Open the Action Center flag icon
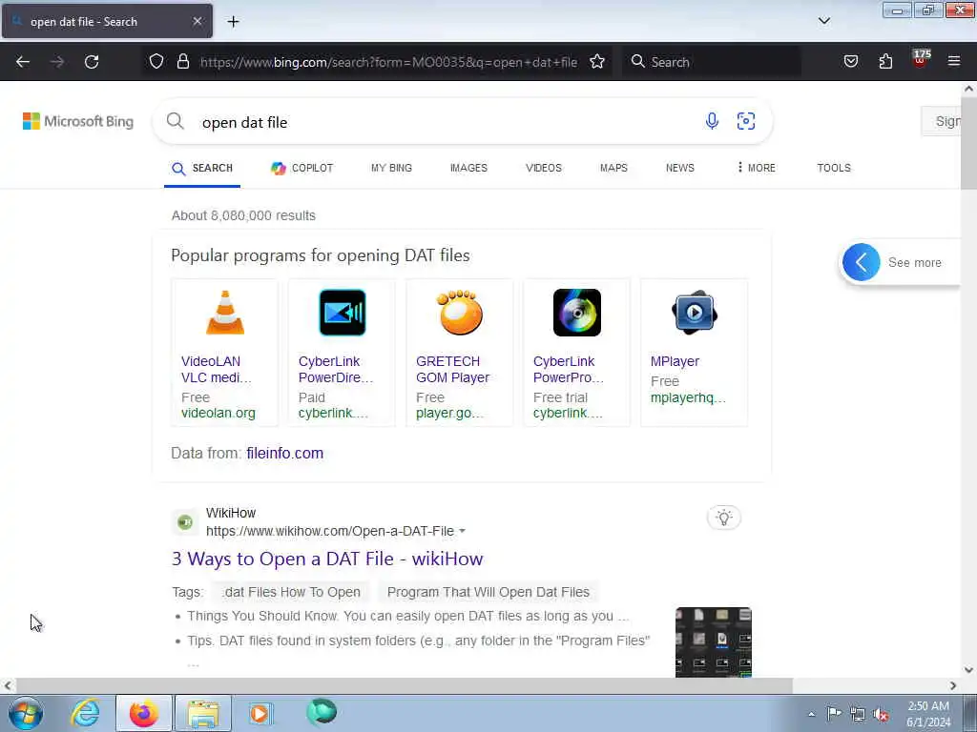This screenshot has width=977, height=732. [x=834, y=713]
